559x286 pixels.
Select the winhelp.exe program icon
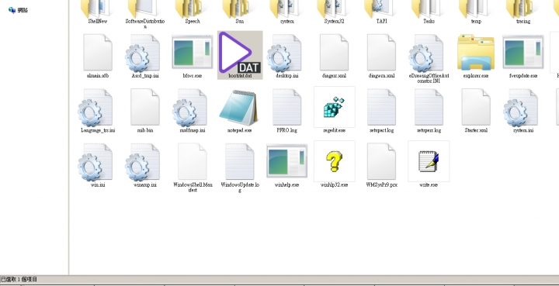tap(287, 161)
